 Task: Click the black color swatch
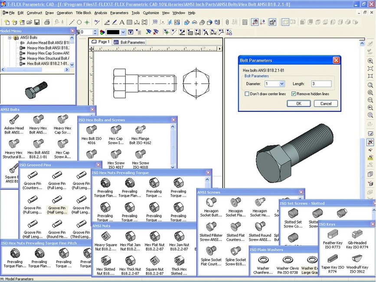(113, 32)
